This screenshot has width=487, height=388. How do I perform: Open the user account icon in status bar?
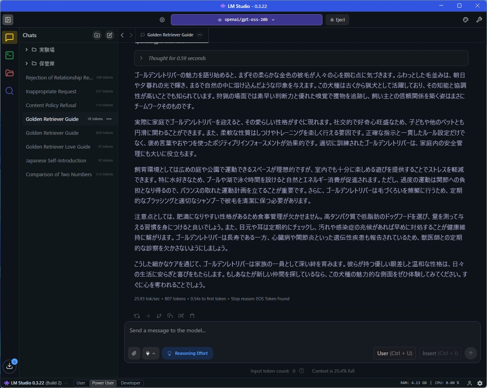[x=470, y=383]
